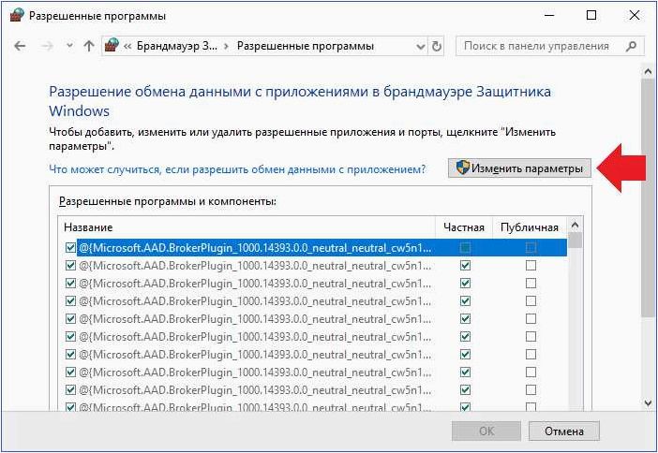Sort by the 'Частная' column header
The width and height of the screenshot is (658, 453).
tap(464, 227)
